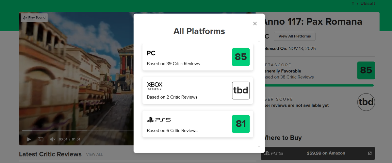Viewport: 392px width, 163px height.
Task: Buy PS5 version for $59.99 on Amazon
Action: click(x=318, y=153)
